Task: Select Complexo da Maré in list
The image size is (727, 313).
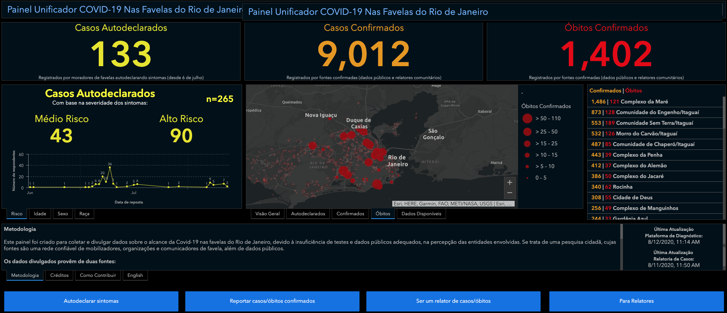Action: click(x=644, y=102)
